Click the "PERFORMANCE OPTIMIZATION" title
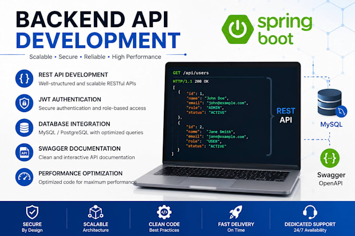This screenshot has height=236, width=355. point(80,173)
